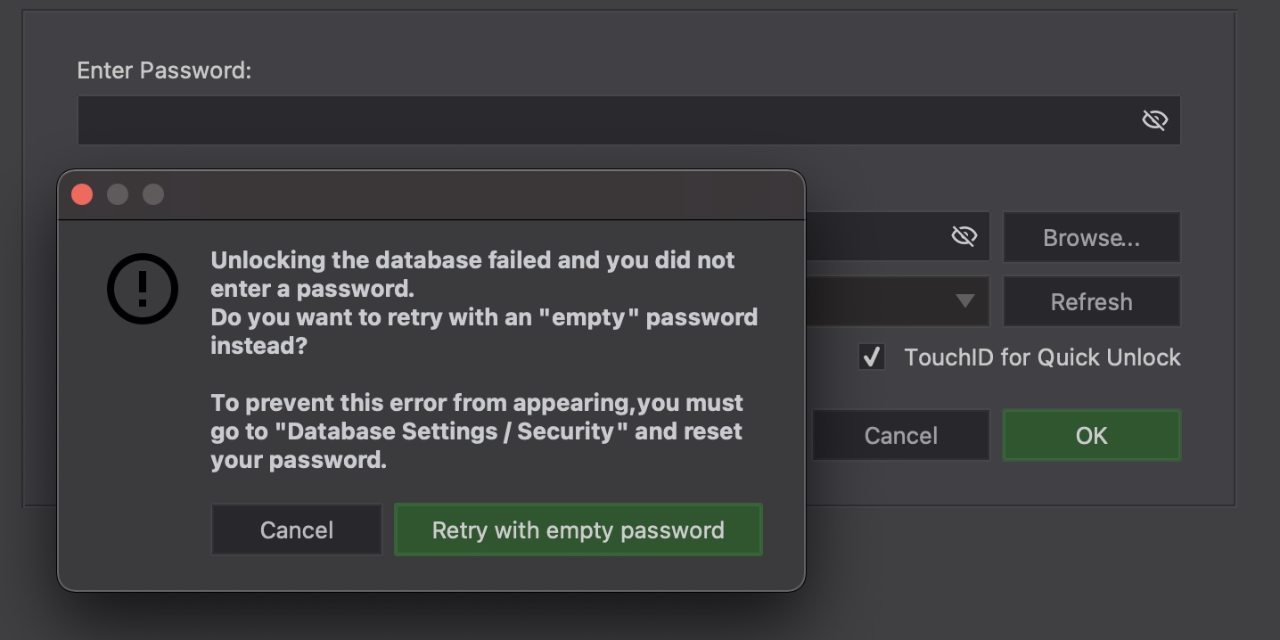This screenshot has height=640, width=1280.
Task: Click the green zoom traffic light button
Action: (x=152, y=193)
